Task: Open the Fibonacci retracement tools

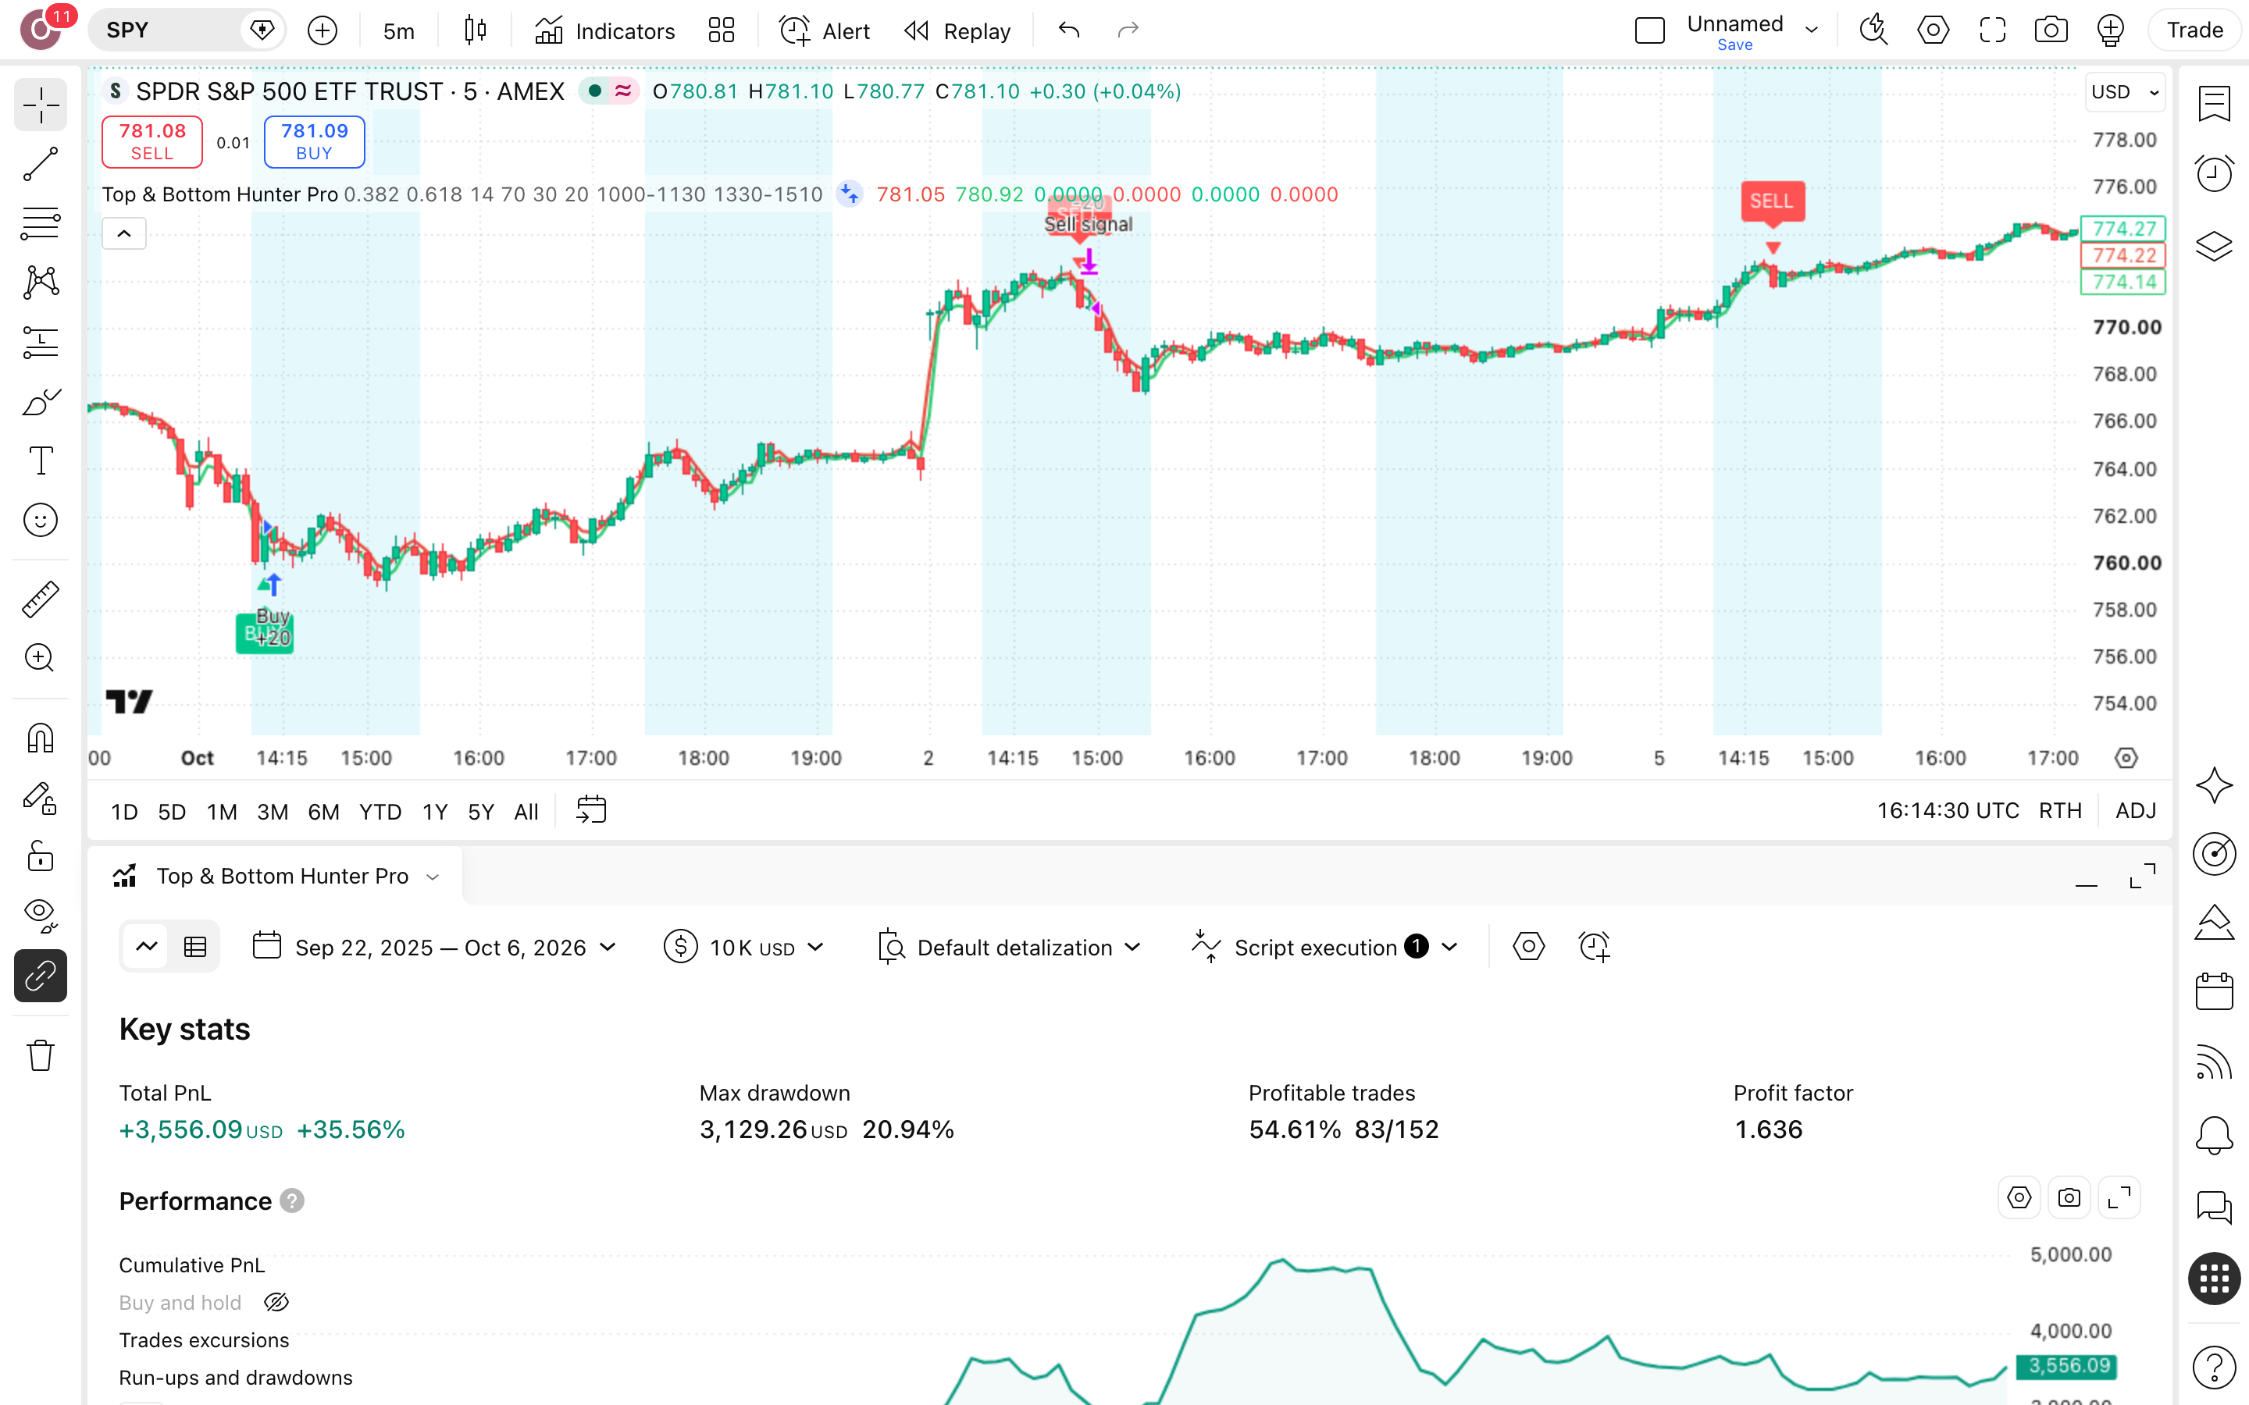Action: coord(40,224)
